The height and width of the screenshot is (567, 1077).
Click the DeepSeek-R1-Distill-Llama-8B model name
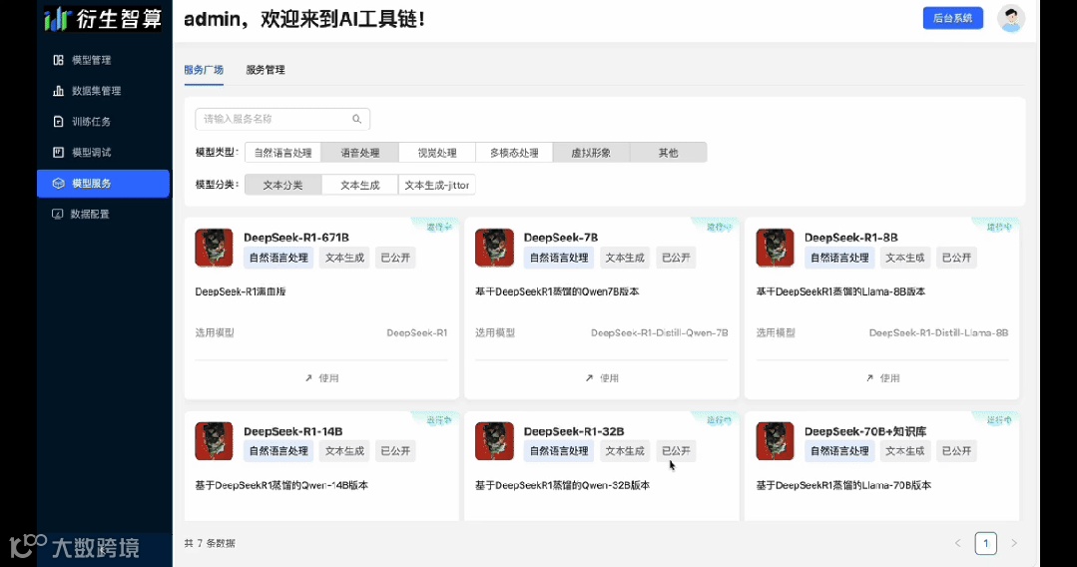coord(938,332)
